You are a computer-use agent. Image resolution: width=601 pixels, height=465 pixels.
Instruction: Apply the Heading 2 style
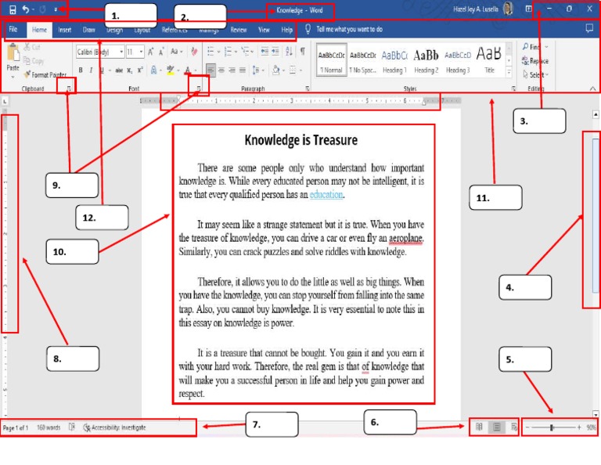click(426, 60)
